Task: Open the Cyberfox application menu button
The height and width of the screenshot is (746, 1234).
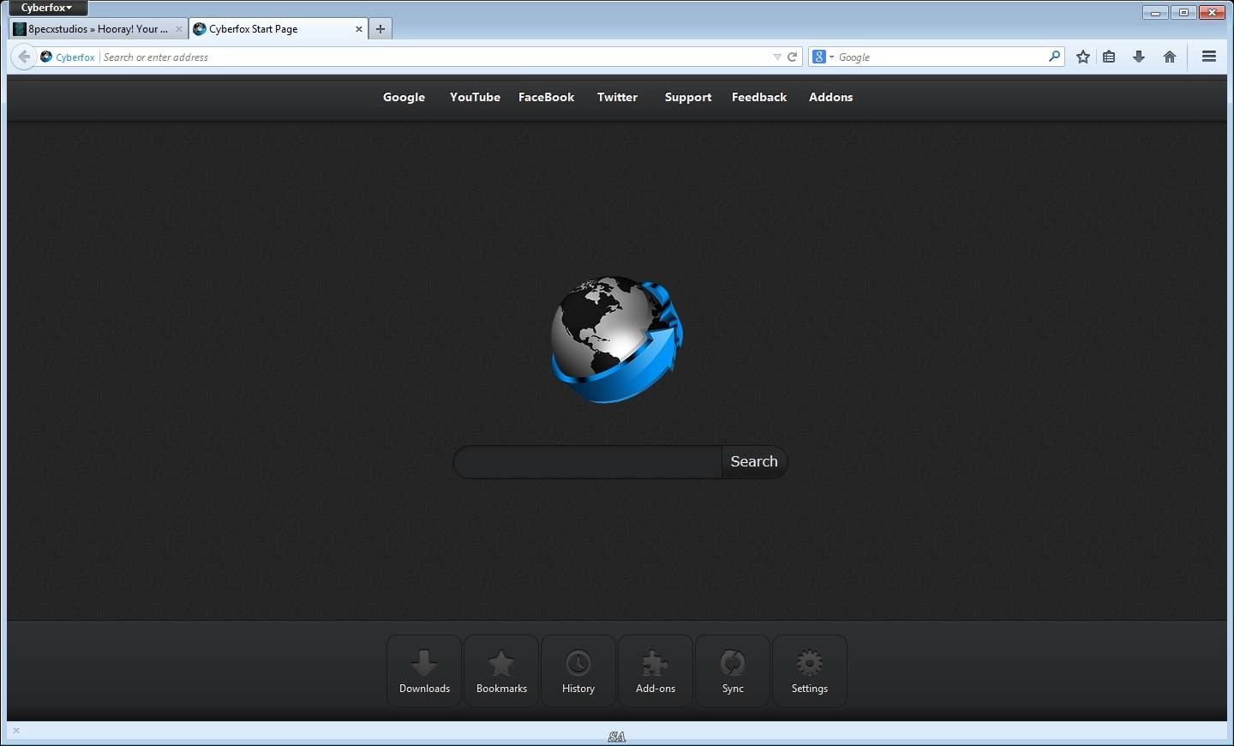Action: (x=48, y=8)
